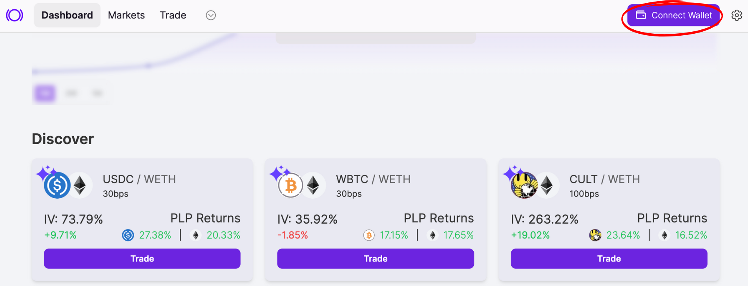Click the Panoptic logo icon
This screenshot has width=748, height=286.
pos(15,15)
